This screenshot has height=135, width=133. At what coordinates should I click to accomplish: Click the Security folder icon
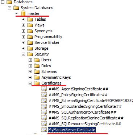30,54
